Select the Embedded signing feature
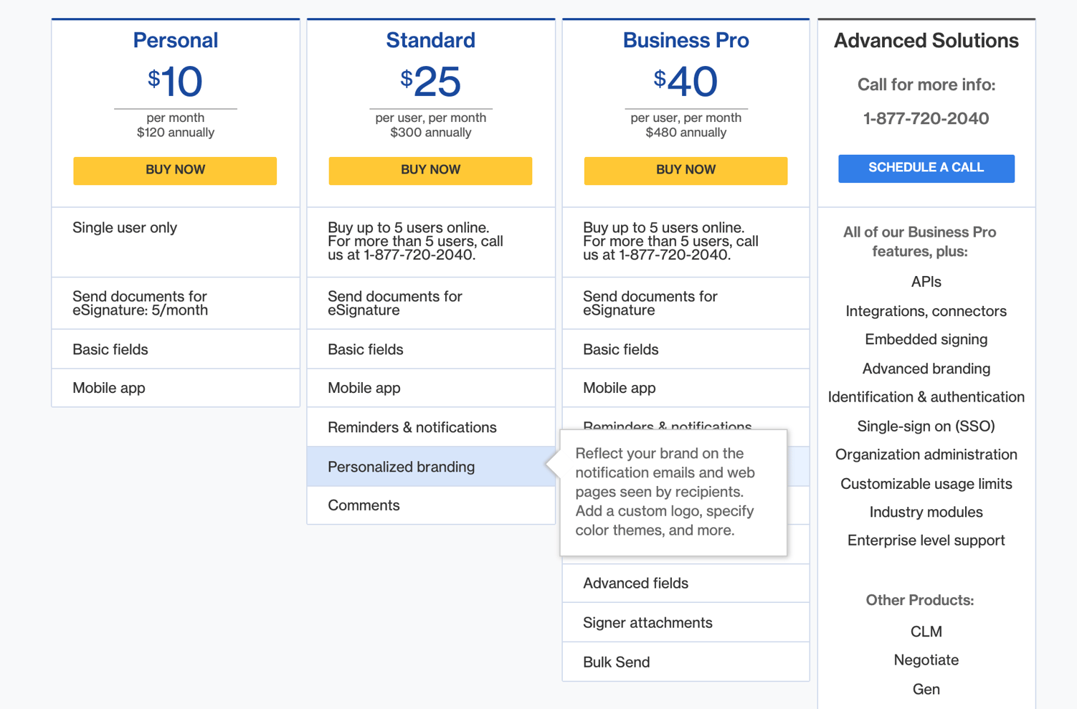The width and height of the screenshot is (1077, 709). click(x=926, y=339)
